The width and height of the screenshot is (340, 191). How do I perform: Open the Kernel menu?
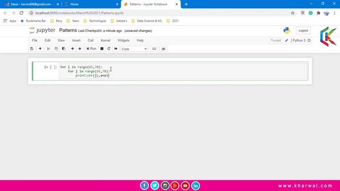[x=106, y=40]
